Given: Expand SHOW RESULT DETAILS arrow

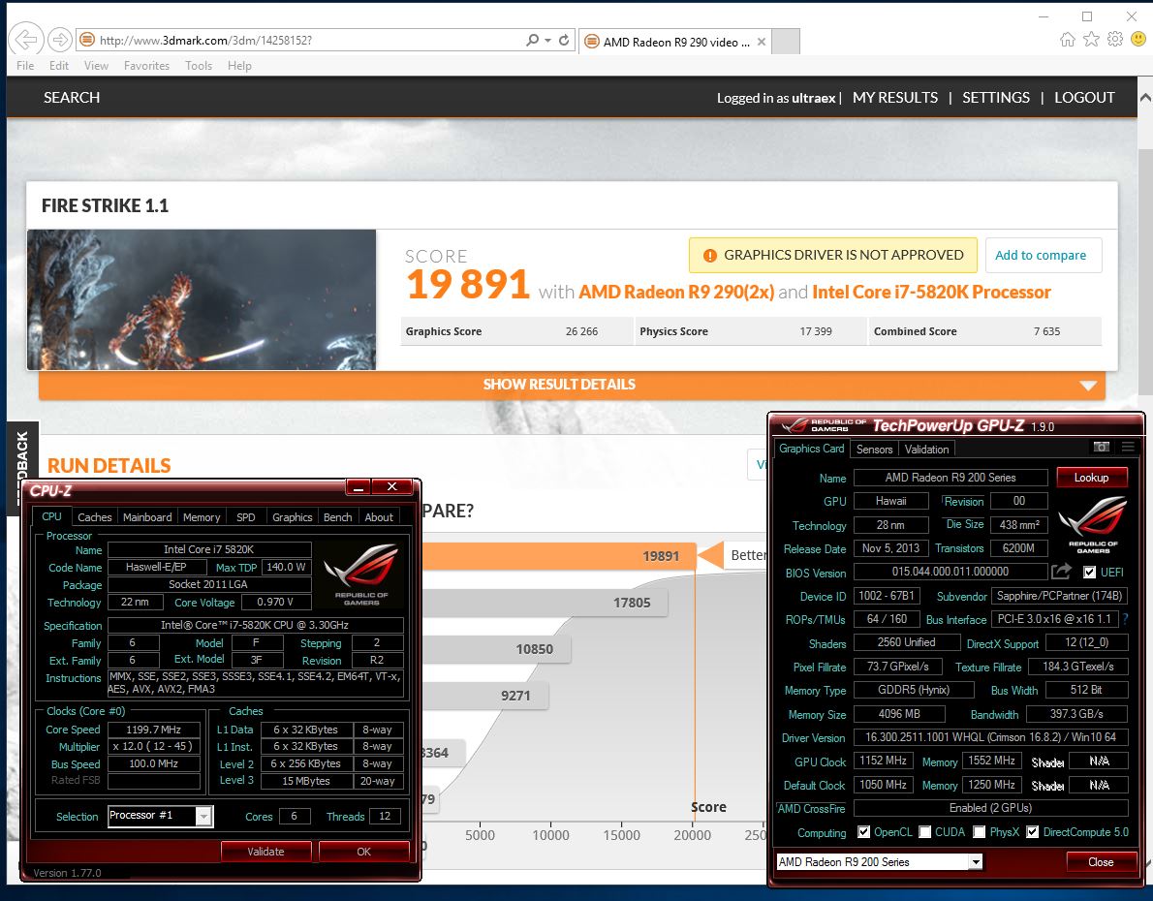Looking at the screenshot, I should pyautogui.click(x=1088, y=386).
